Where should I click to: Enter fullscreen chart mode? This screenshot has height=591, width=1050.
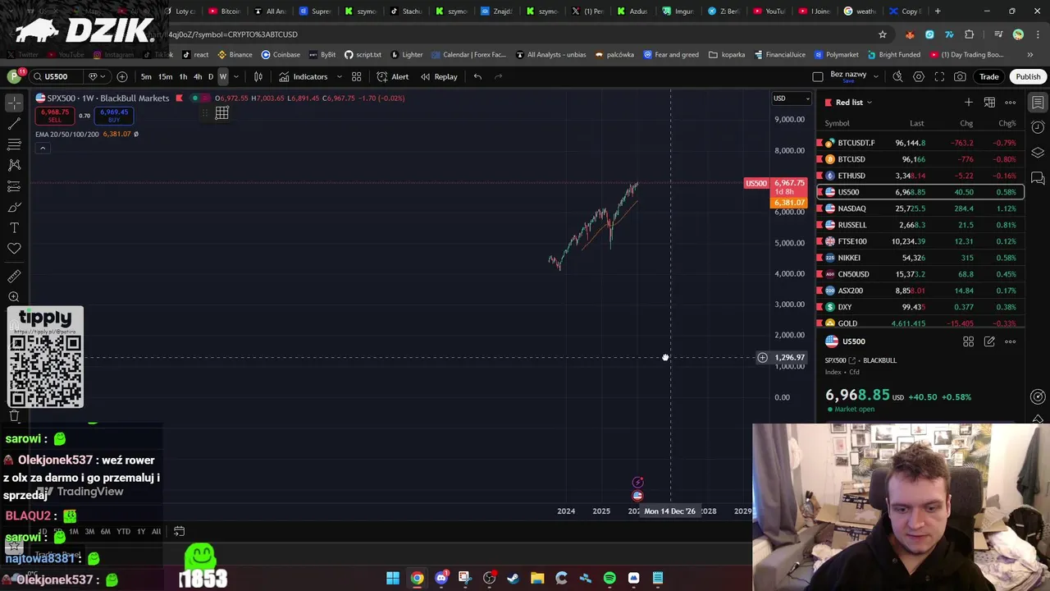(939, 76)
